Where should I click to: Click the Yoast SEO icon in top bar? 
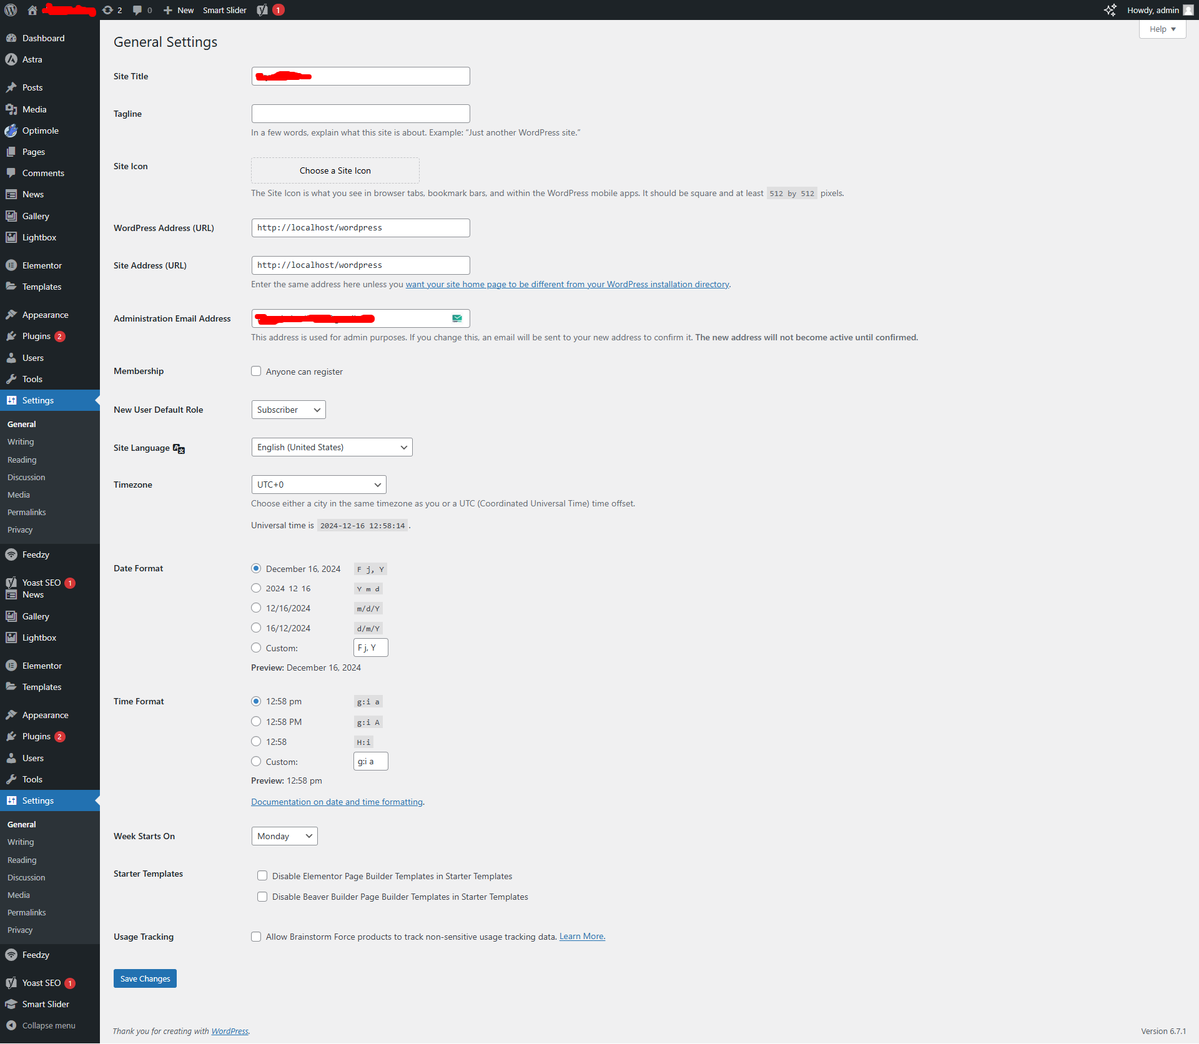click(x=262, y=10)
